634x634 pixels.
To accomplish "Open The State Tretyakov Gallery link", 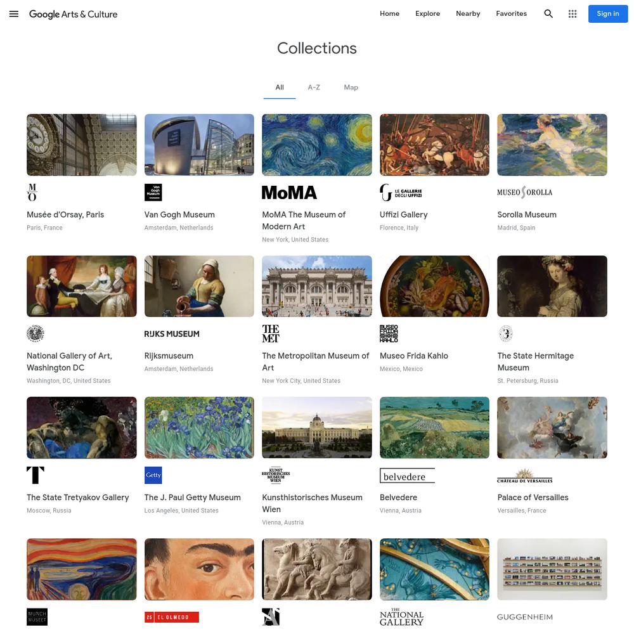I will 77,498.
